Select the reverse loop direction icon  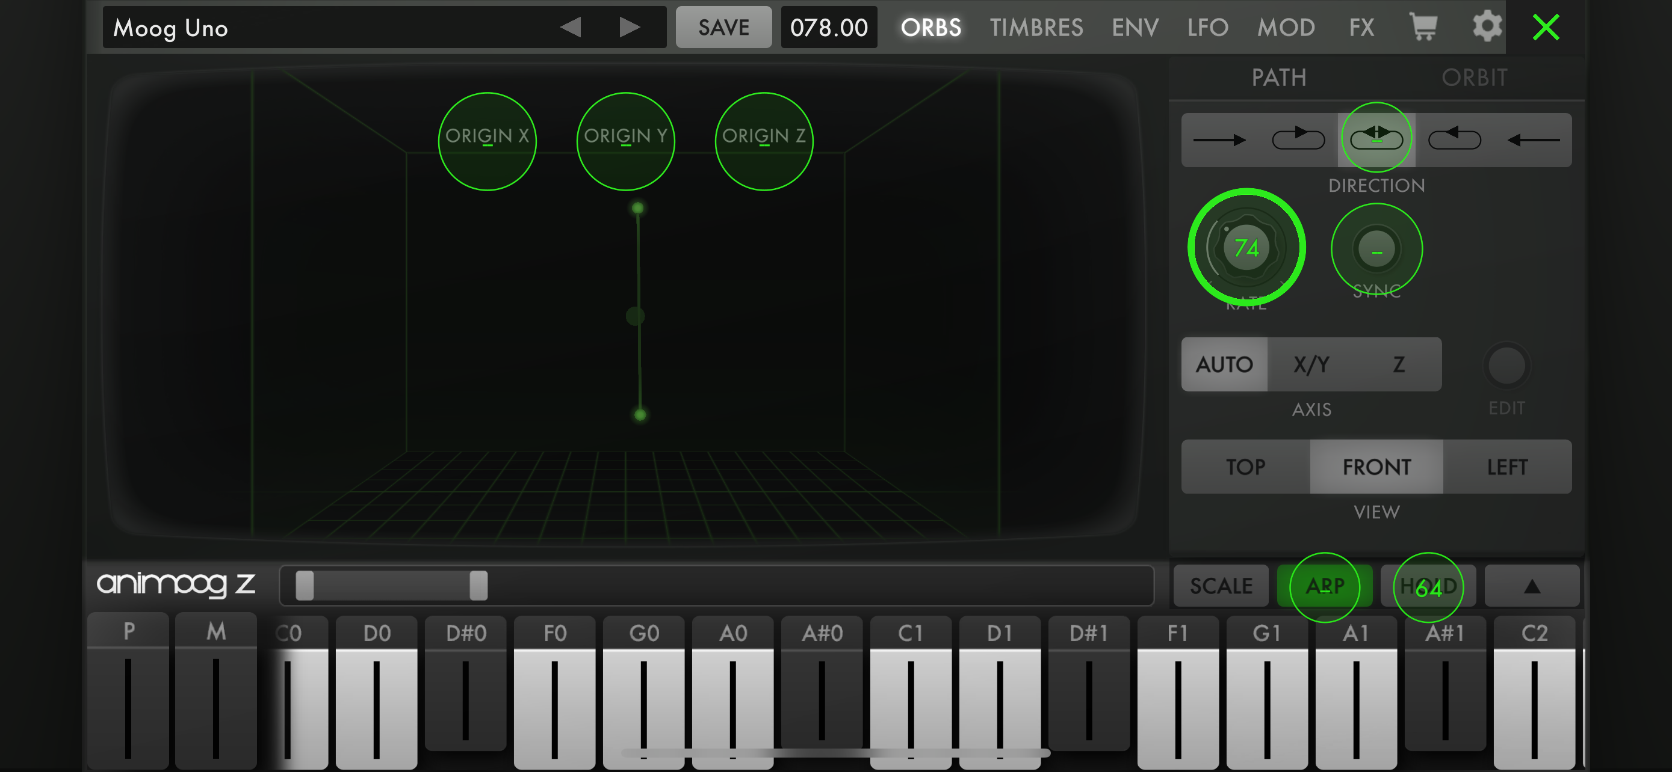[1455, 139]
